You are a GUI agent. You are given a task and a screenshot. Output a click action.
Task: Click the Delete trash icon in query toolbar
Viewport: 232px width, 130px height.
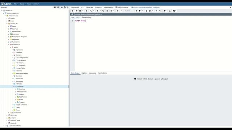[x=107, y=11]
